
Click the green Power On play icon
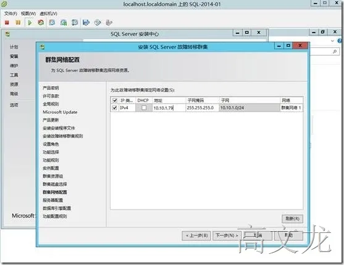click(30, 23)
